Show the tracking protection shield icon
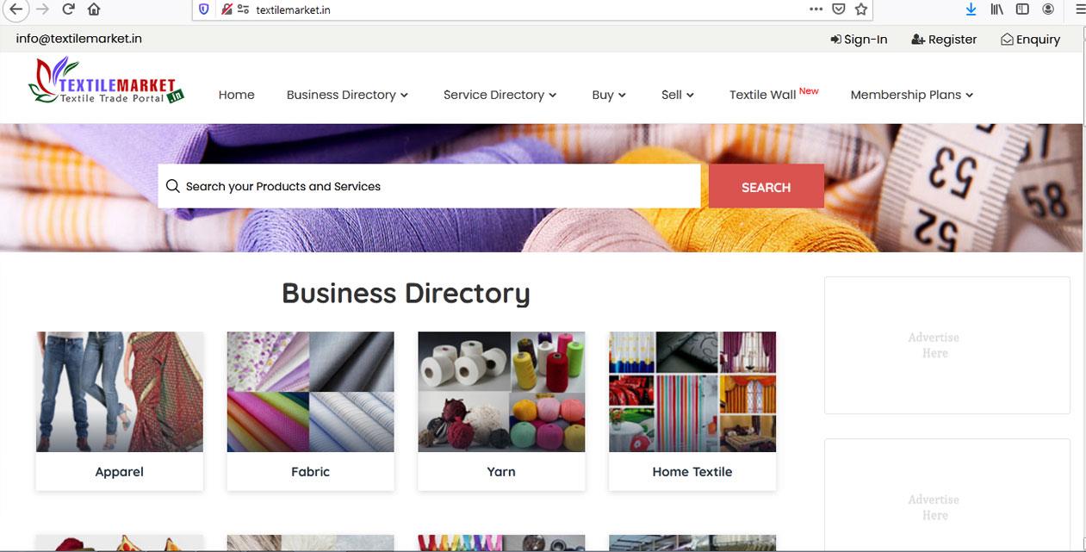 point(204,9)
